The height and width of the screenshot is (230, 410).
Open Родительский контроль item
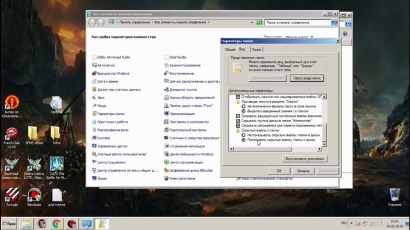(x=185, y=130)
